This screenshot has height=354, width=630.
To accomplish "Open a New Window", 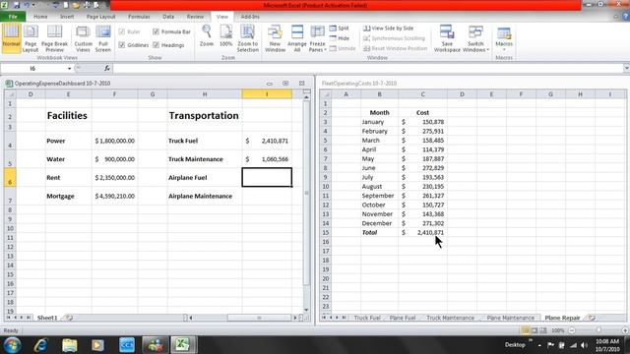I will click(276, 38).
